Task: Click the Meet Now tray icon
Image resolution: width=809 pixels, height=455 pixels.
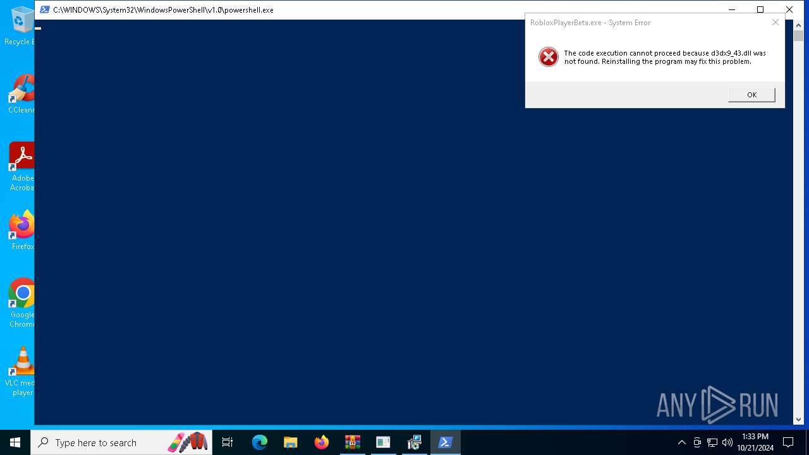Action: coord(697,442)
